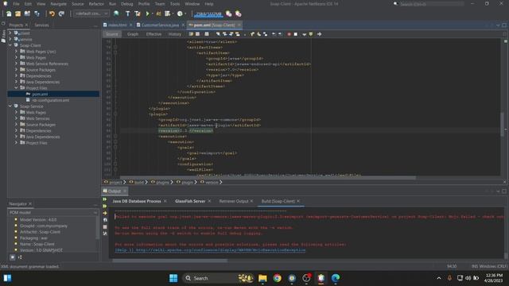Click the Re-run build icon in Output

(105, 199)
